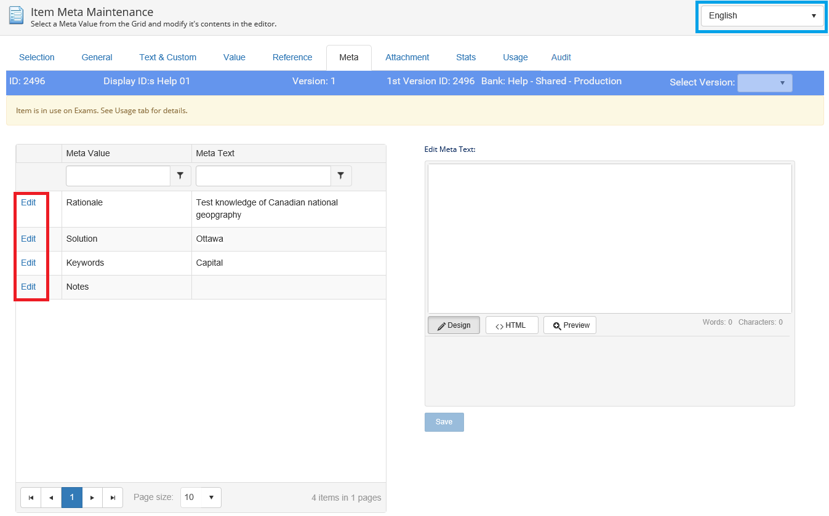Click into the Edit Meta Text editor area
Screen dimensions: 829x516
coord(609,238)
